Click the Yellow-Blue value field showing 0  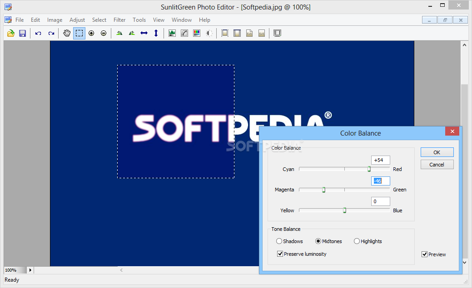381,201
